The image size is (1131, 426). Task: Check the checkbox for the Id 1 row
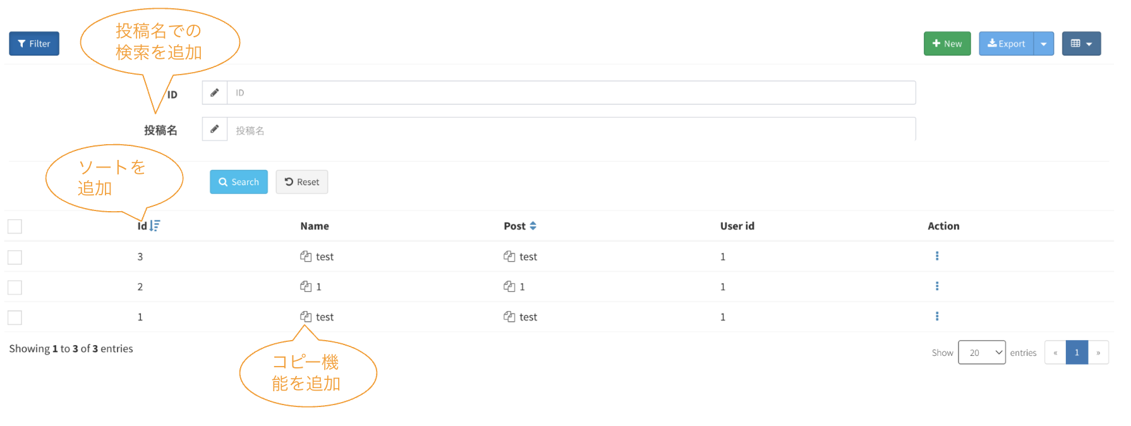click(x=15, y=317)
